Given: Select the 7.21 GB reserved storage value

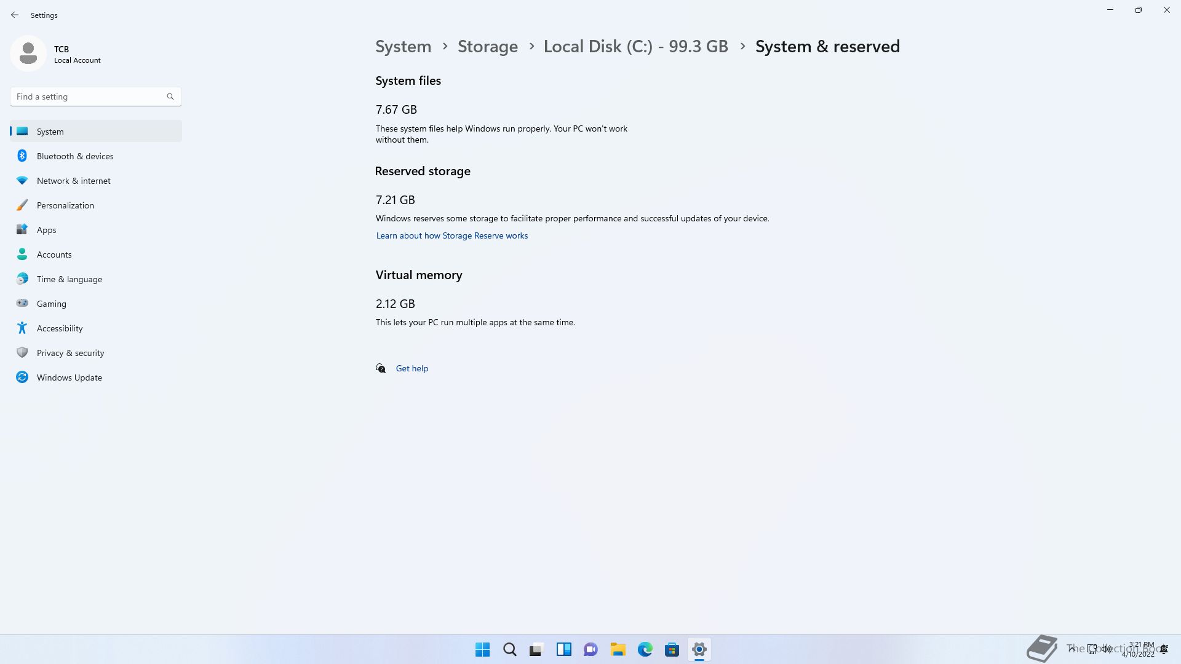Looking at the screenshot, I should click(396, 200).
